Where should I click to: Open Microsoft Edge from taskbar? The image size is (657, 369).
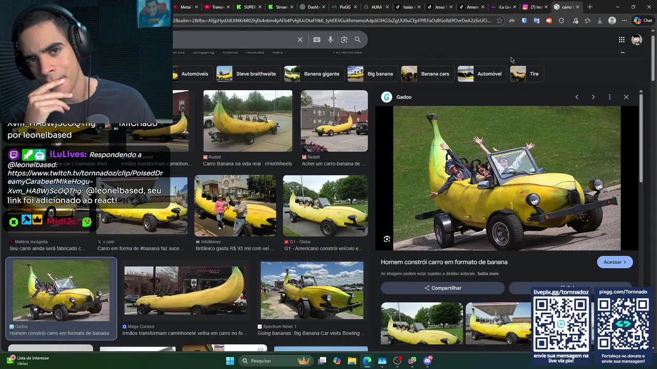coord(367,361)
